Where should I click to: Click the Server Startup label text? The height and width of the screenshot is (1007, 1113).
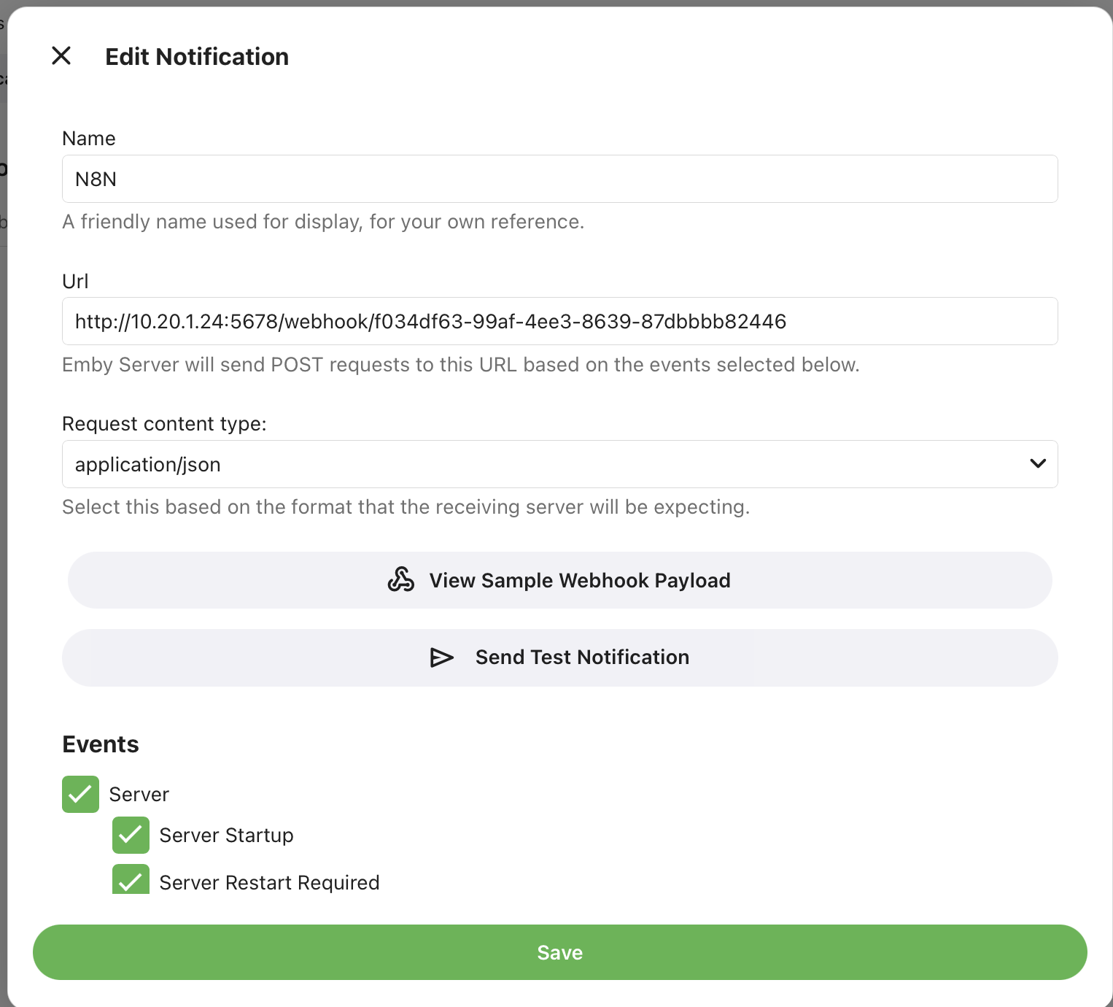226,836
